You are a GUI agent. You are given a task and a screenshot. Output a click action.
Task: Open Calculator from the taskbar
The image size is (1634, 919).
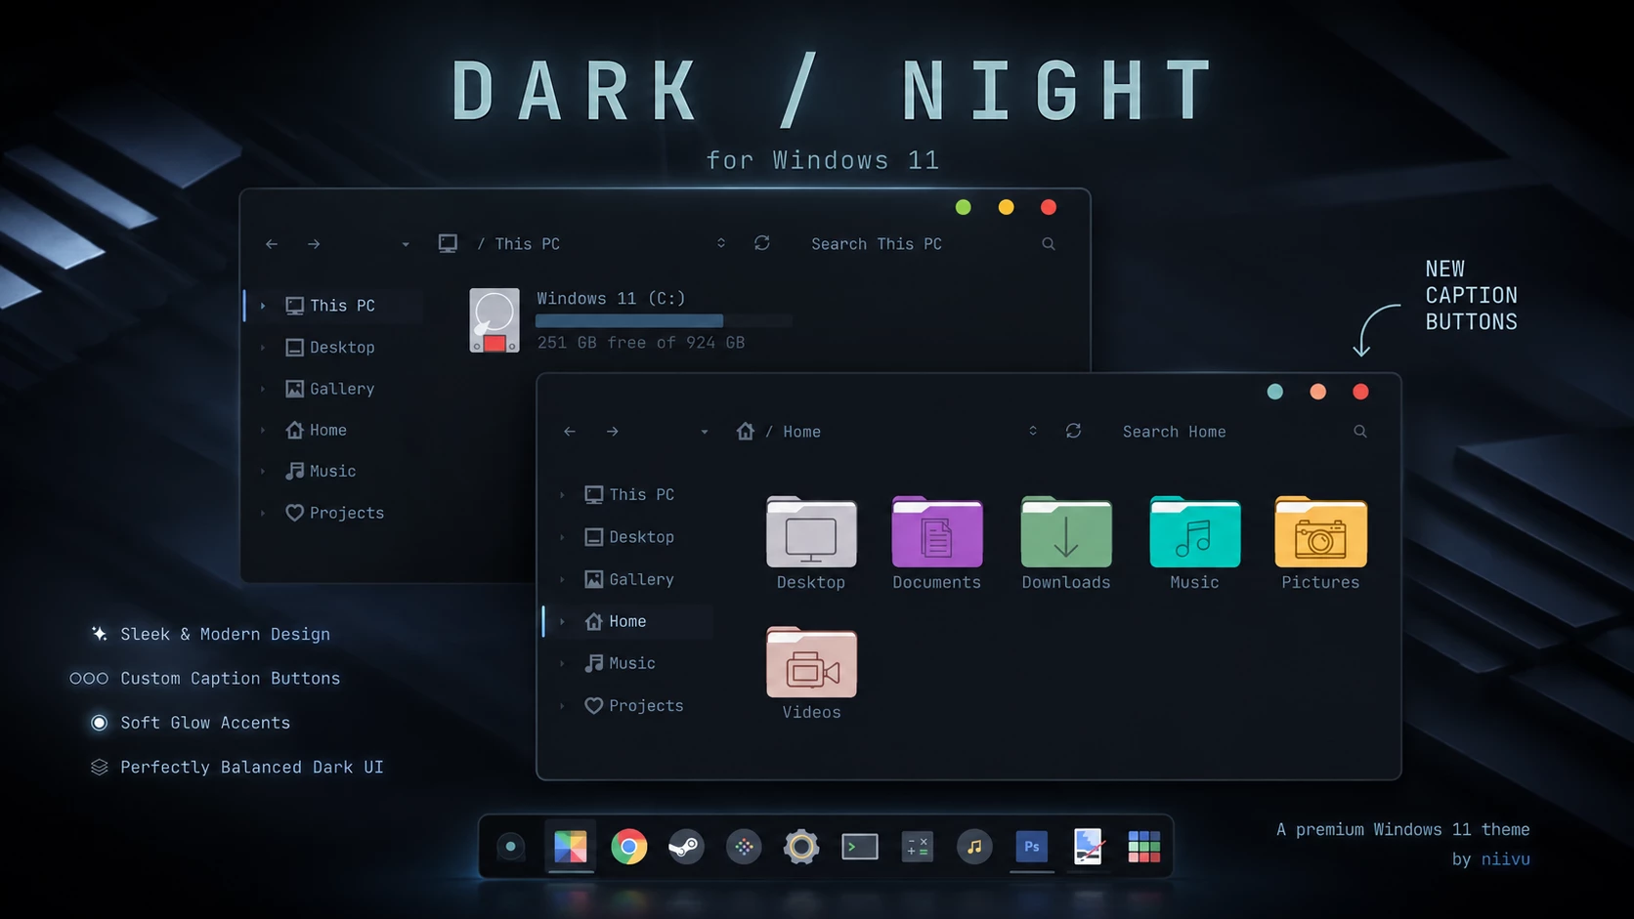[917, 847]
